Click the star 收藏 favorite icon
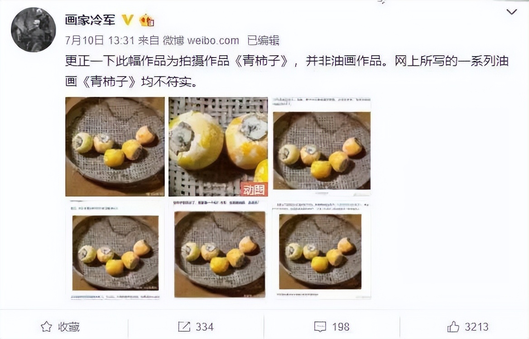This screenshot has height=339, width=529. point(47,326)
